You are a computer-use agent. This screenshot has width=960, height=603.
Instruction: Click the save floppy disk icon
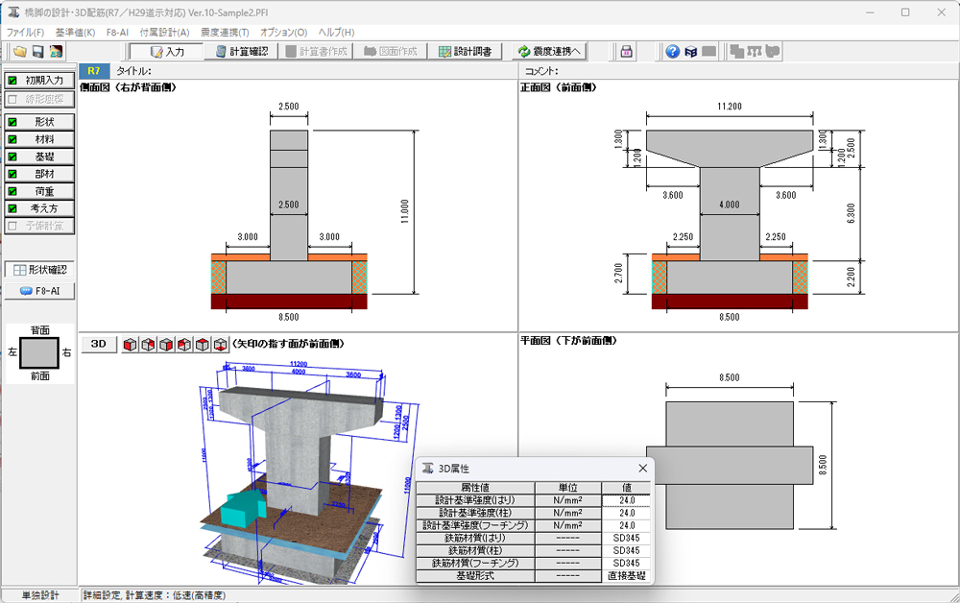click(37, 52)
